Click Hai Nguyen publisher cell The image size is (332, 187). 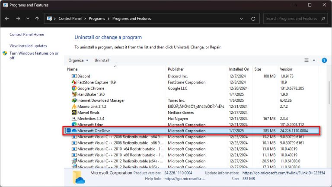[x=178, y=119]
